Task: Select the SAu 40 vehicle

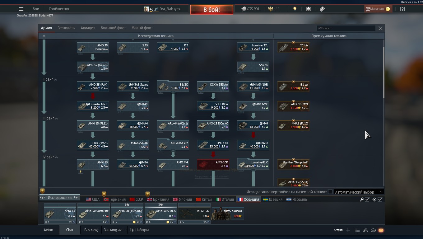Action: click(x=253, y=67)
